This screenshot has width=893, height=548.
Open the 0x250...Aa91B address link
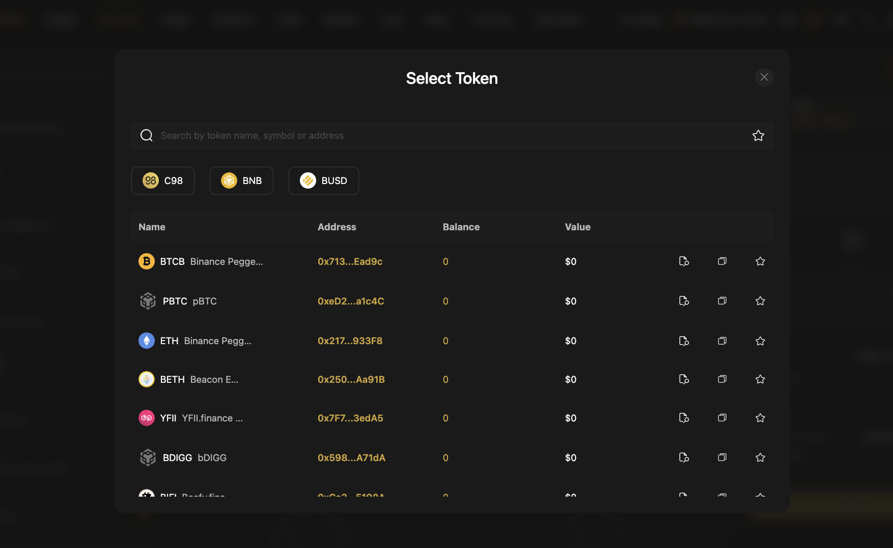[x=351, y=379]
